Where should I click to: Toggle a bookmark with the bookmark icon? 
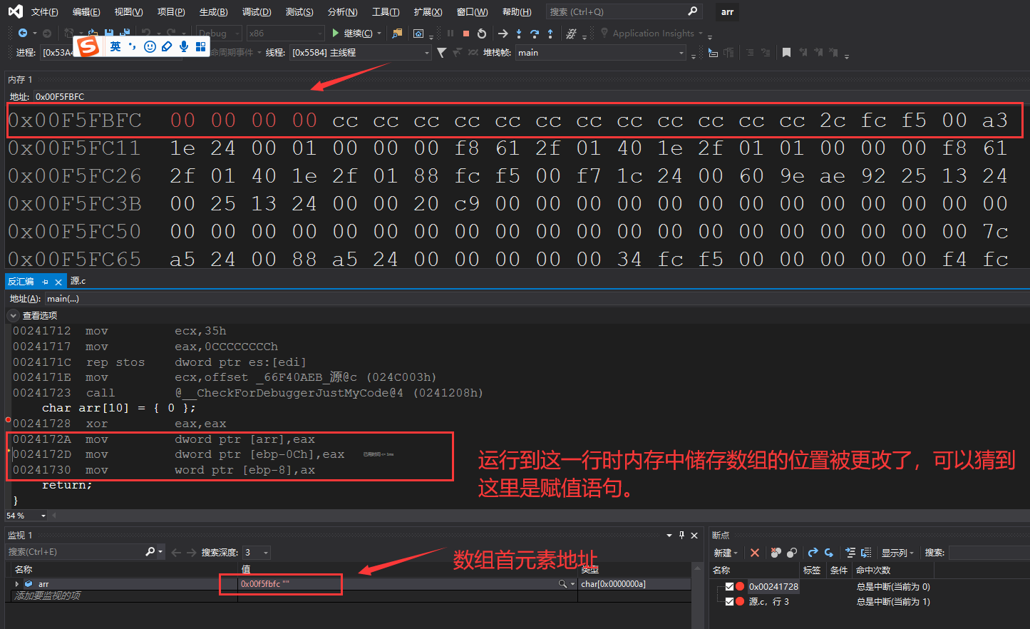[786, 52]
